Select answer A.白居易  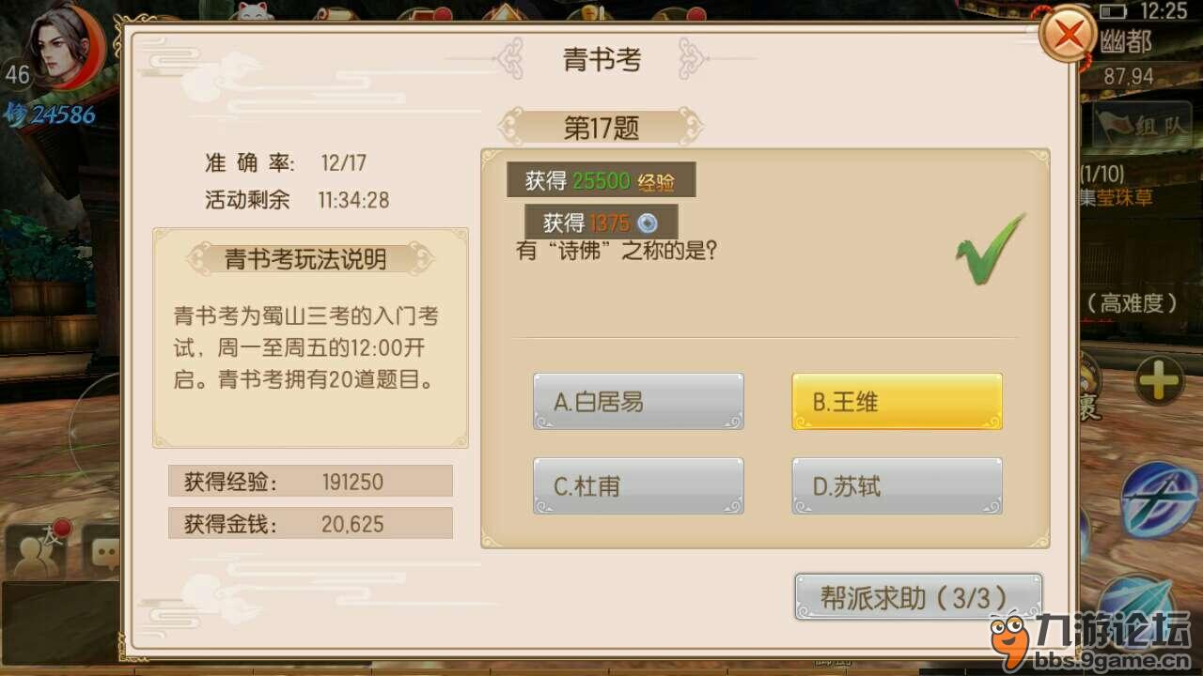pyautogui.click(x=638, y=402)
